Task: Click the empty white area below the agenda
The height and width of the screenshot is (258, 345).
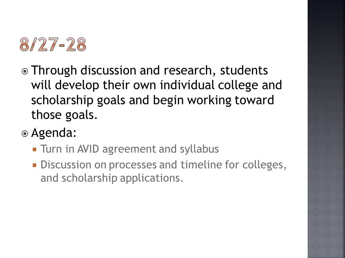Action: 154,219
